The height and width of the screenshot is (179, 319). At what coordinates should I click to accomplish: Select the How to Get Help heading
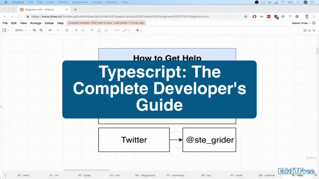pyautogui.click(x=167, y=58)
